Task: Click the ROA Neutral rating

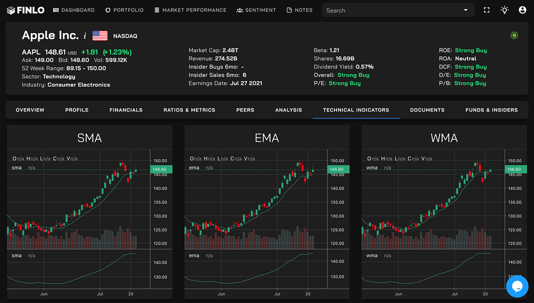Action: (x=465, y=59)
